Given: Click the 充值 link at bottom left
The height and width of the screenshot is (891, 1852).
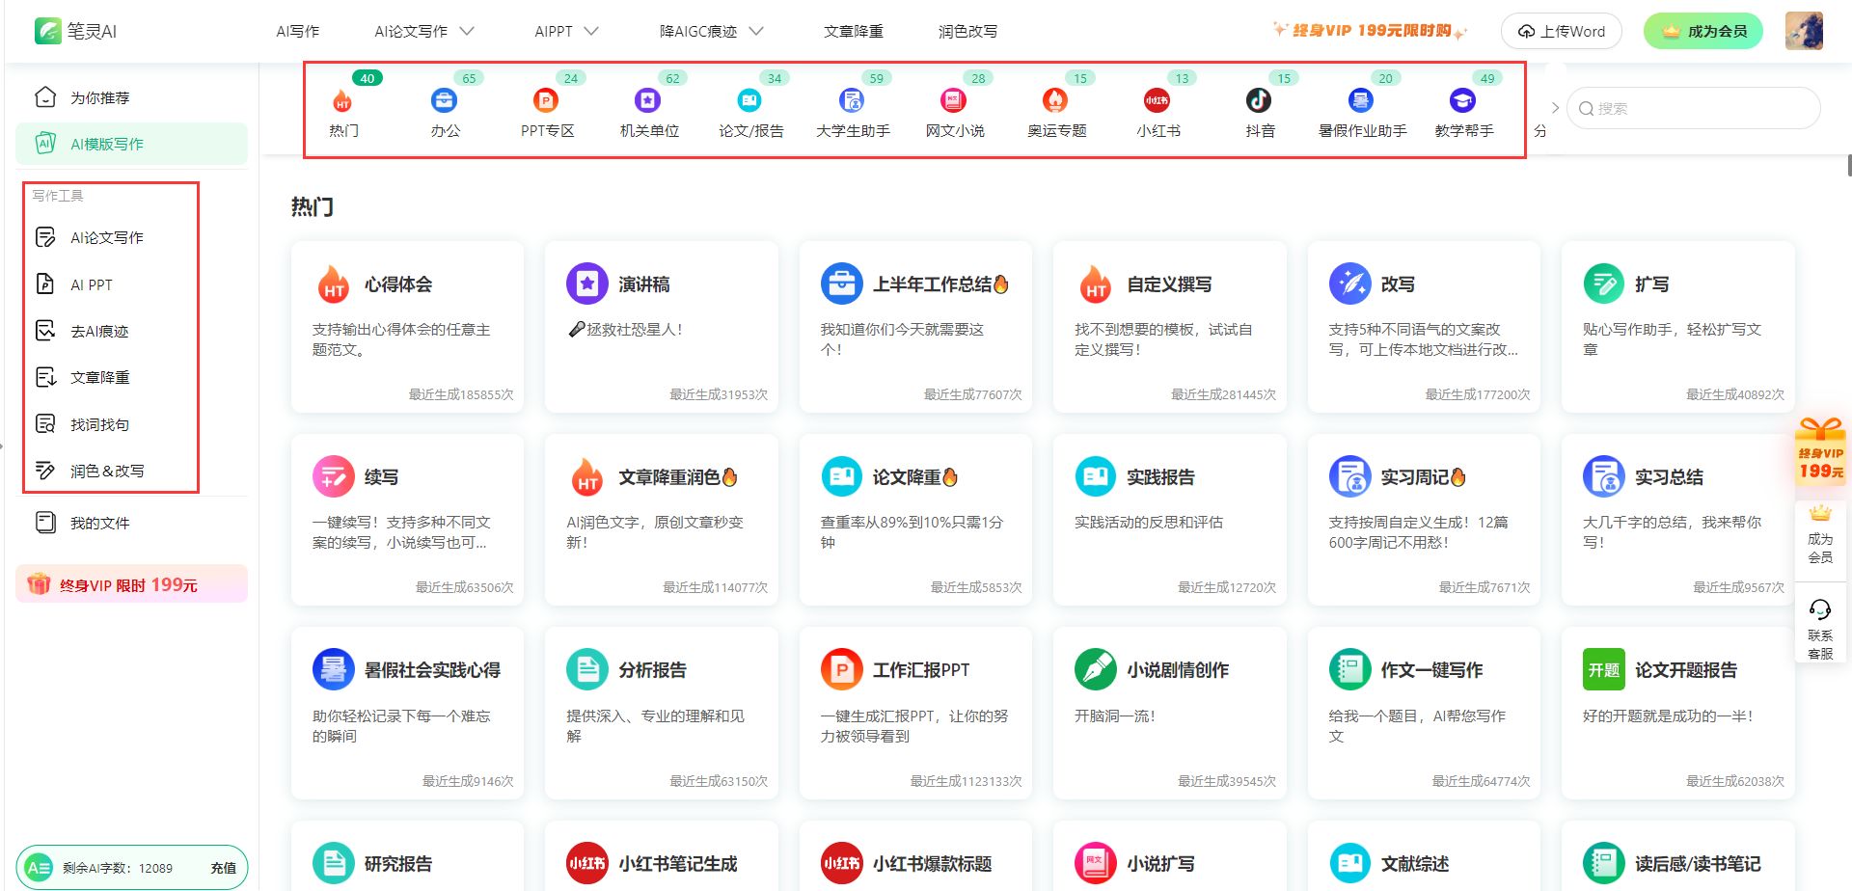Looking at the screenshot, I should coord(224,868).
